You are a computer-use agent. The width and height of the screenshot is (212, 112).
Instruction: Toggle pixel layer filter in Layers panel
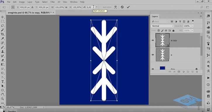172,21
